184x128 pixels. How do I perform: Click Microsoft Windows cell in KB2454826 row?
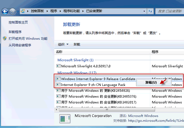(167, 91)
